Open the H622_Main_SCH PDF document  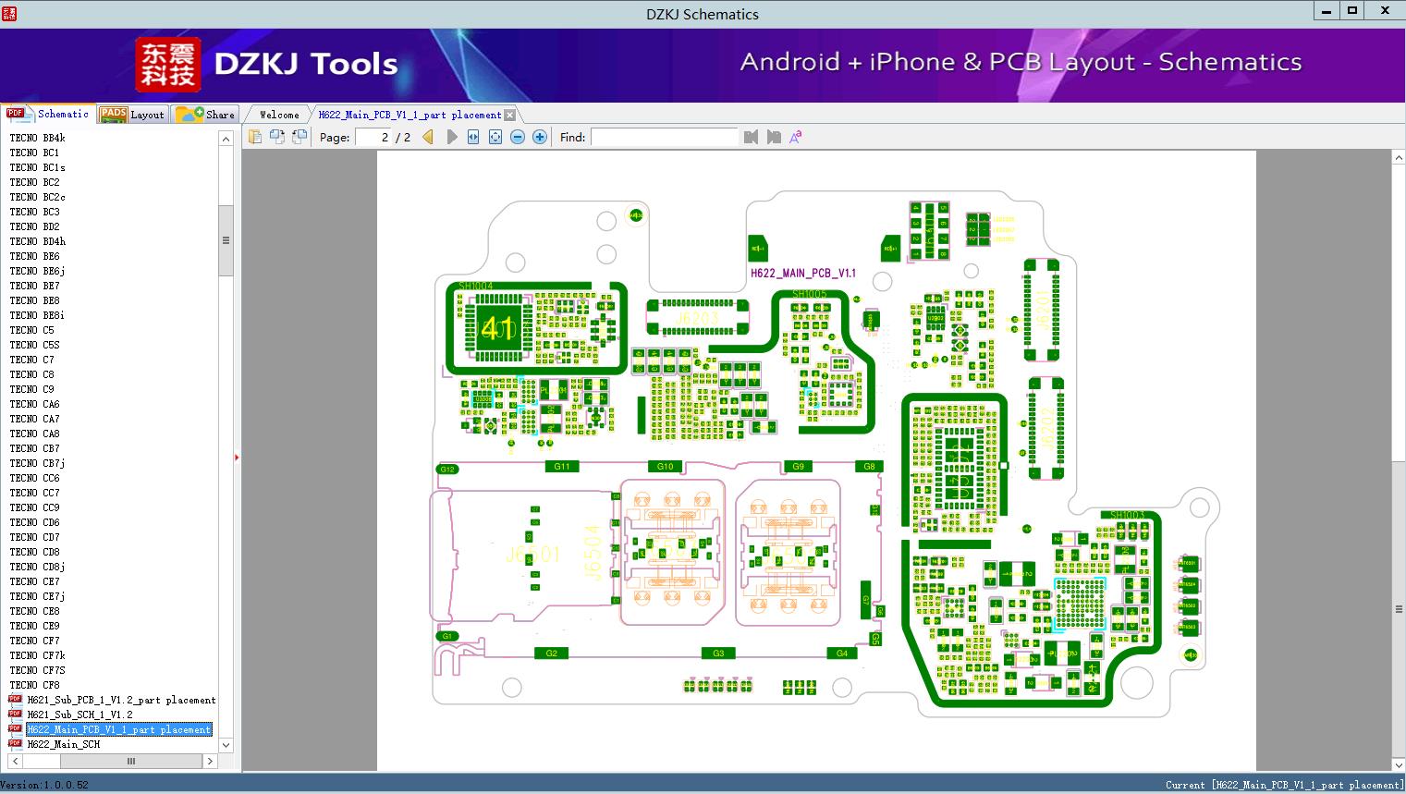(x=63, y=744)
